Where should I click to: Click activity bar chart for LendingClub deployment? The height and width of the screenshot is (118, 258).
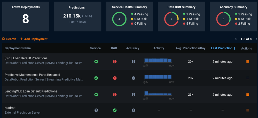pyautogui.click(x=158, y=94)
